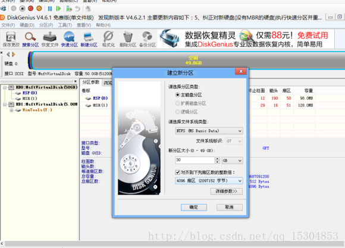Click the 98.0MB capacity cell

coord(306,98)
